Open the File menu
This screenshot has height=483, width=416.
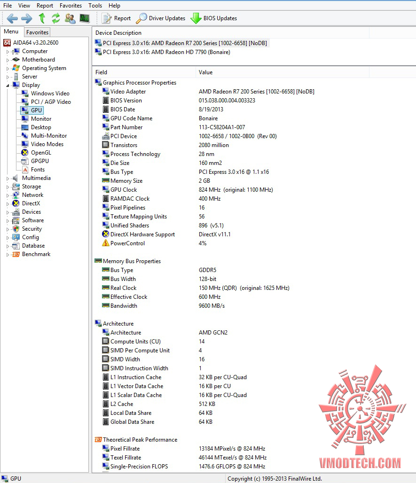point(8,6)
